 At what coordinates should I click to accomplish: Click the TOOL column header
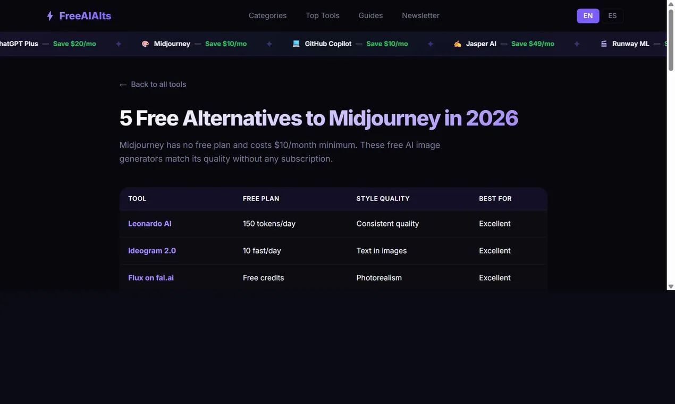[x=137, y=198]
